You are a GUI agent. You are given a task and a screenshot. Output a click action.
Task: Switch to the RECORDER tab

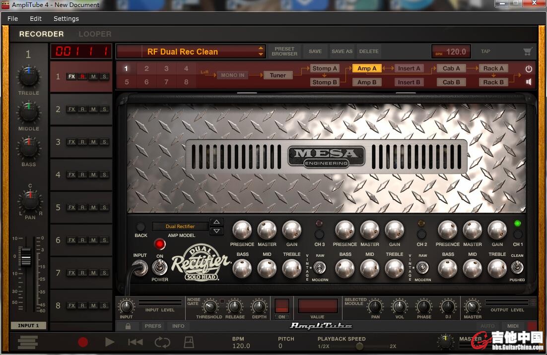point(42,34)
